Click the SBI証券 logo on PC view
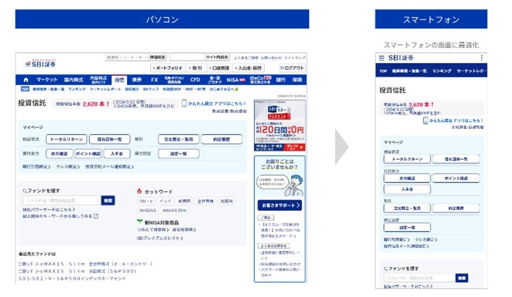 tap(41, 63)
